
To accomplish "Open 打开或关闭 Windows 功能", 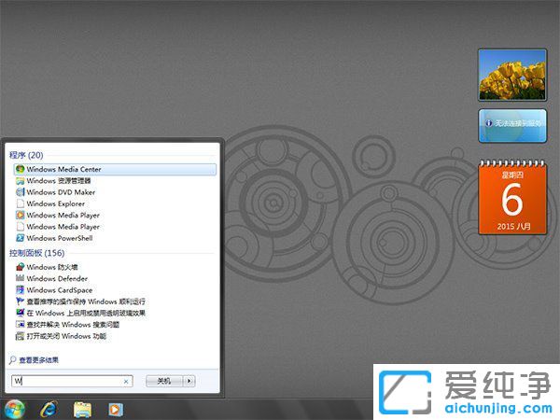I will point(66,336).
